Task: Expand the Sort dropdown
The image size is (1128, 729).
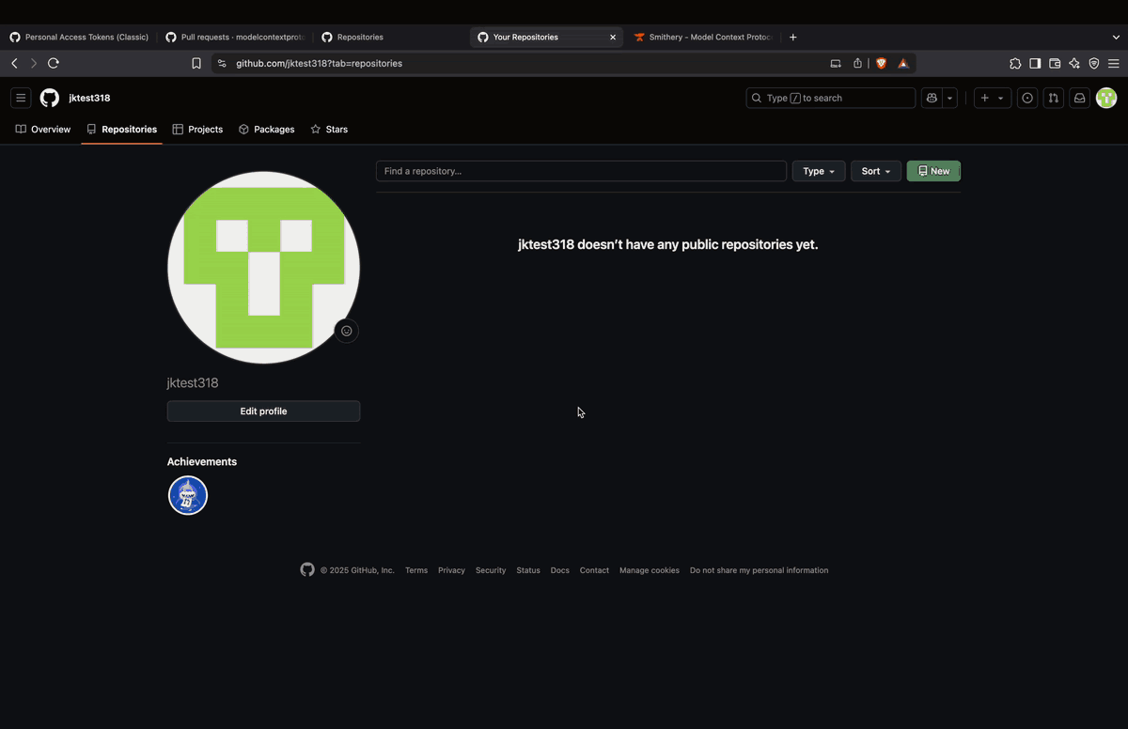Action: [x=875, y=171]
